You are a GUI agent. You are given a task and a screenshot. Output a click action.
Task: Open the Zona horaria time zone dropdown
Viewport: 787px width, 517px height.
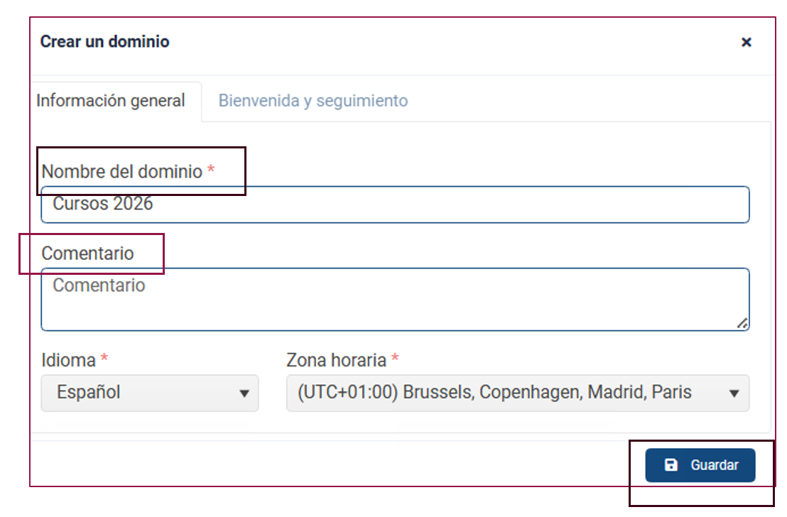(x=518, y=393)
